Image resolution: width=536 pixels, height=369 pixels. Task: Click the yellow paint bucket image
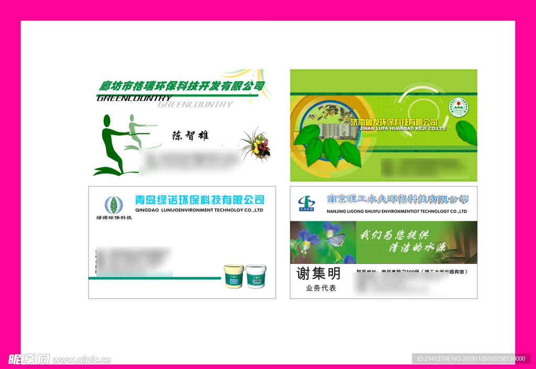(x=233, y=276)
